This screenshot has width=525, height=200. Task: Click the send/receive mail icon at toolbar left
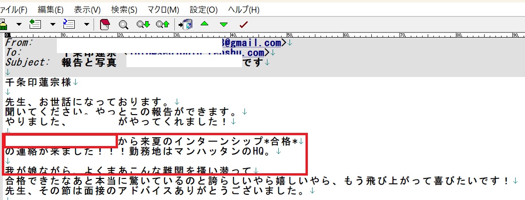tap(3, 24)
